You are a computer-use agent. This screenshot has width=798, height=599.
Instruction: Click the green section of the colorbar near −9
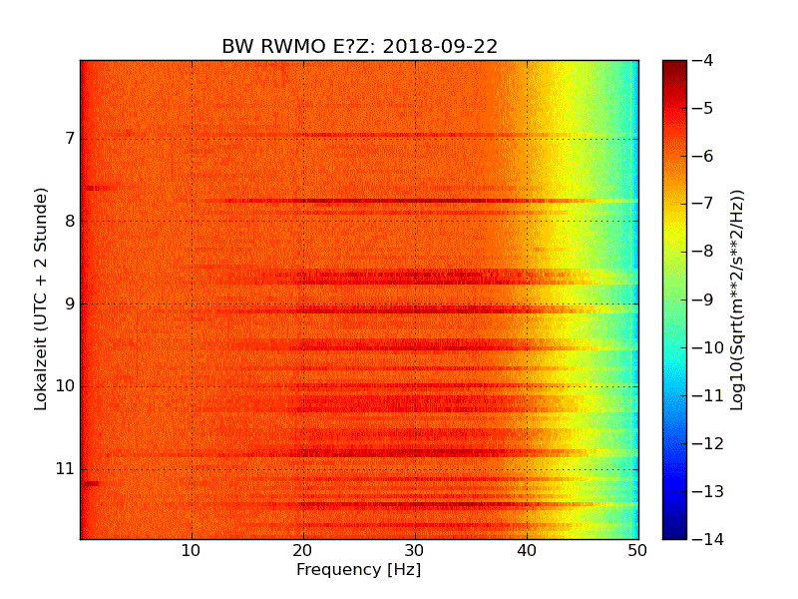tap(674, 299)
